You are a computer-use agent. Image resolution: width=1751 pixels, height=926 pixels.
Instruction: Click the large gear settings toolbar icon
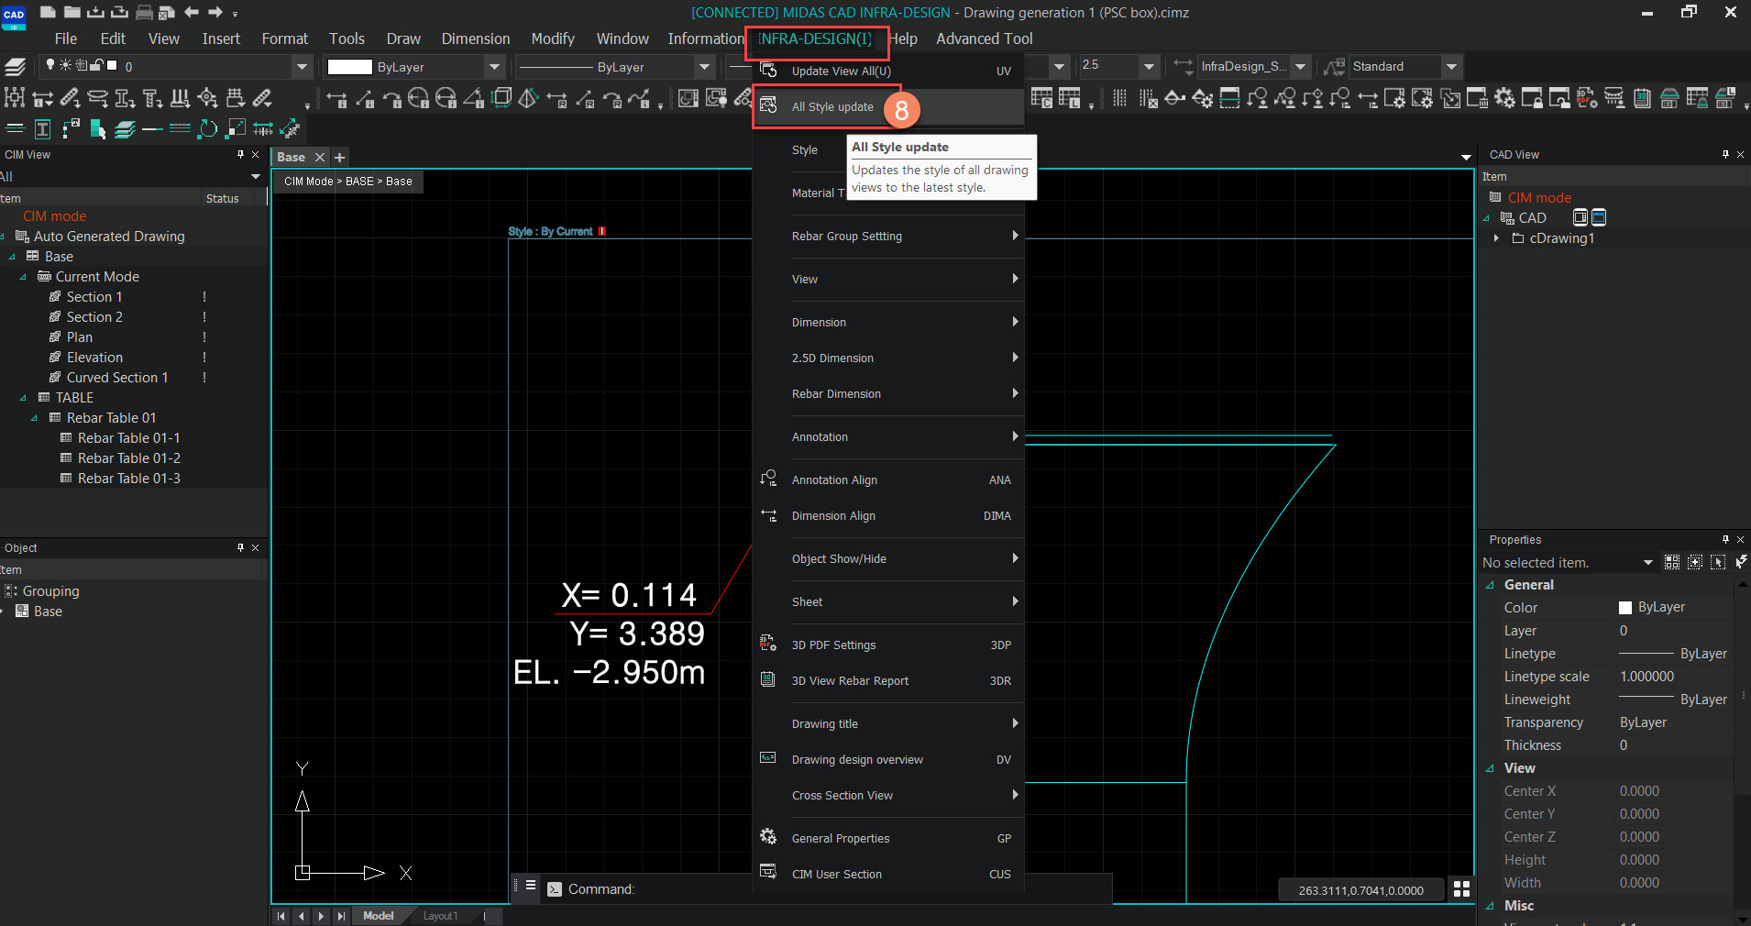coord(1504,98)
